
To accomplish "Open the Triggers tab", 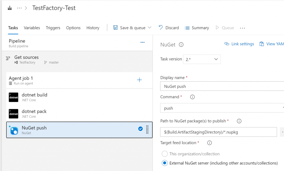I will pyautogui.click(x=53, y=28).
